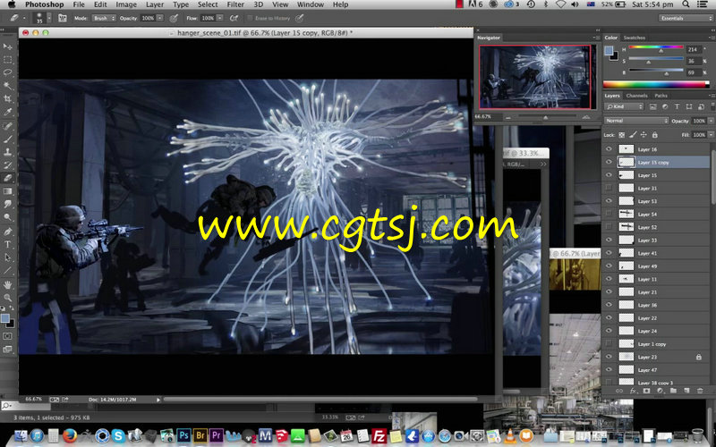The width and height of the screenshot is (716, 447).
Task: Filter layers by pixel type icon
Action: tap(653, 106)
